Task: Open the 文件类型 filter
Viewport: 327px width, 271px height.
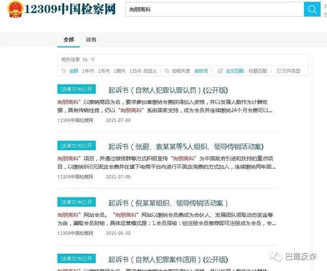Action: 291,71
